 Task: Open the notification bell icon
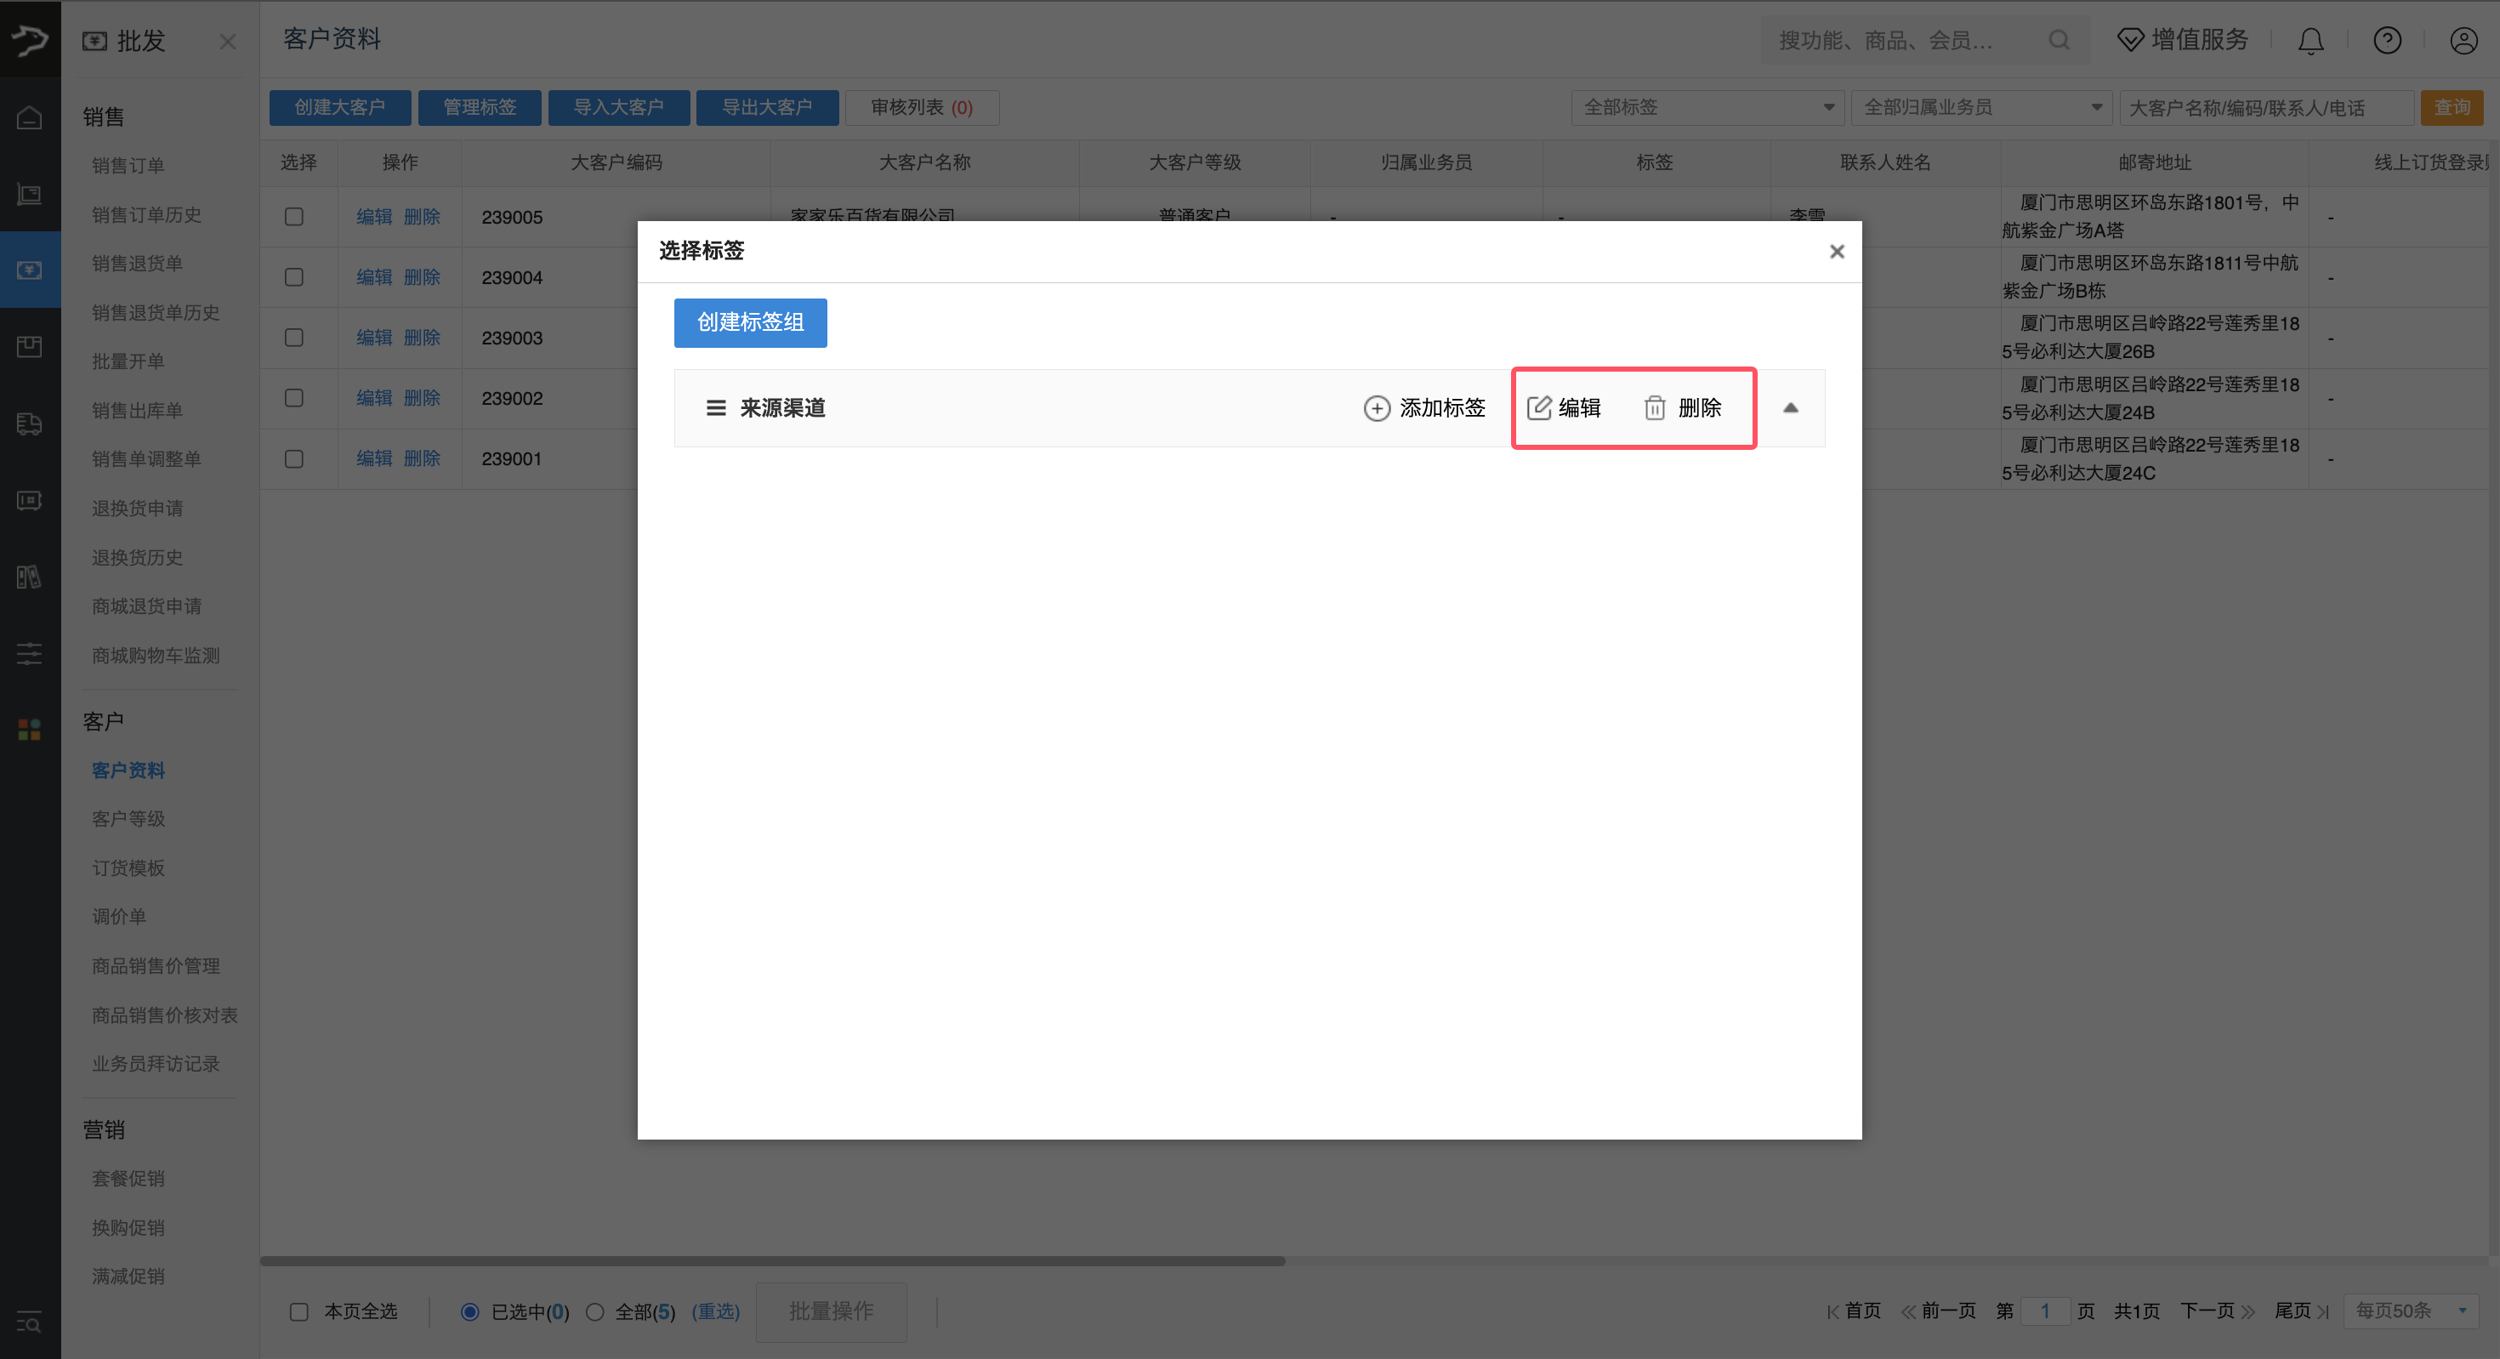[2310, 41]
